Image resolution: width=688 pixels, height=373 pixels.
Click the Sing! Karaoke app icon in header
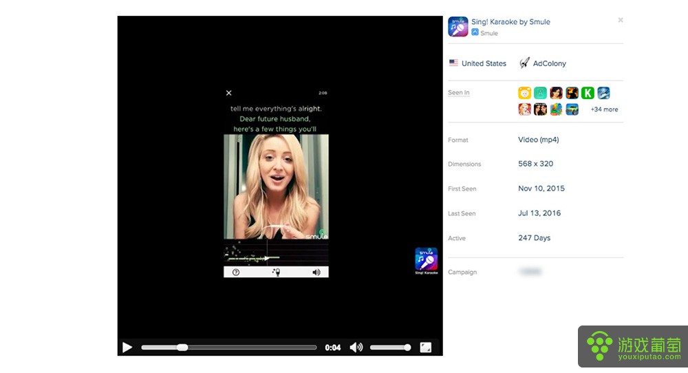point(458,27)
